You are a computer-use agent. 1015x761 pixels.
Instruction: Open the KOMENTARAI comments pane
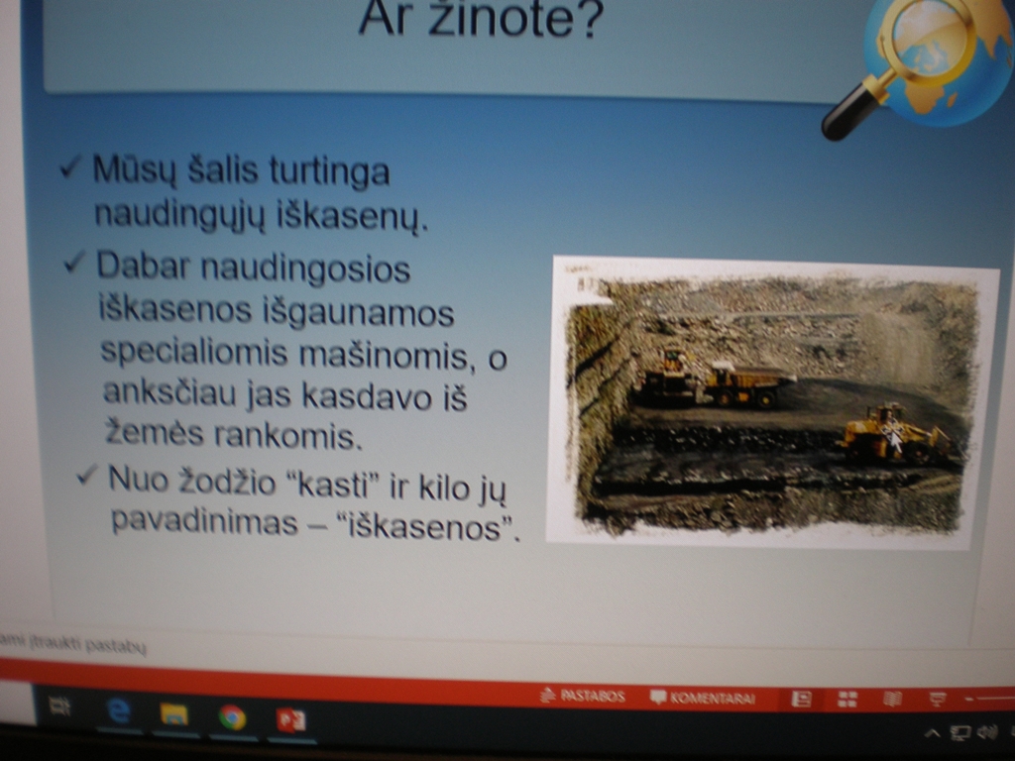pos(703,698)
